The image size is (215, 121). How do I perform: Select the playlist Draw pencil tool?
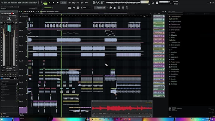[24, 12]
